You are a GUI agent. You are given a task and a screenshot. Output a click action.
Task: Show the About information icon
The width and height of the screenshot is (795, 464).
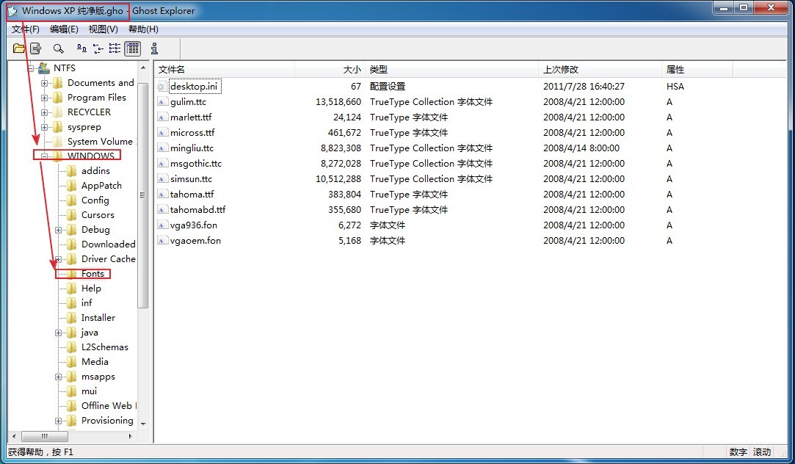(x=155, y=48)
